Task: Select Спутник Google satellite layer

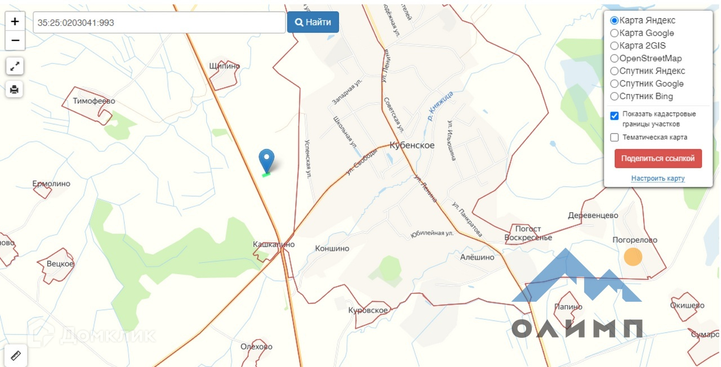Action: pos(615,84)
